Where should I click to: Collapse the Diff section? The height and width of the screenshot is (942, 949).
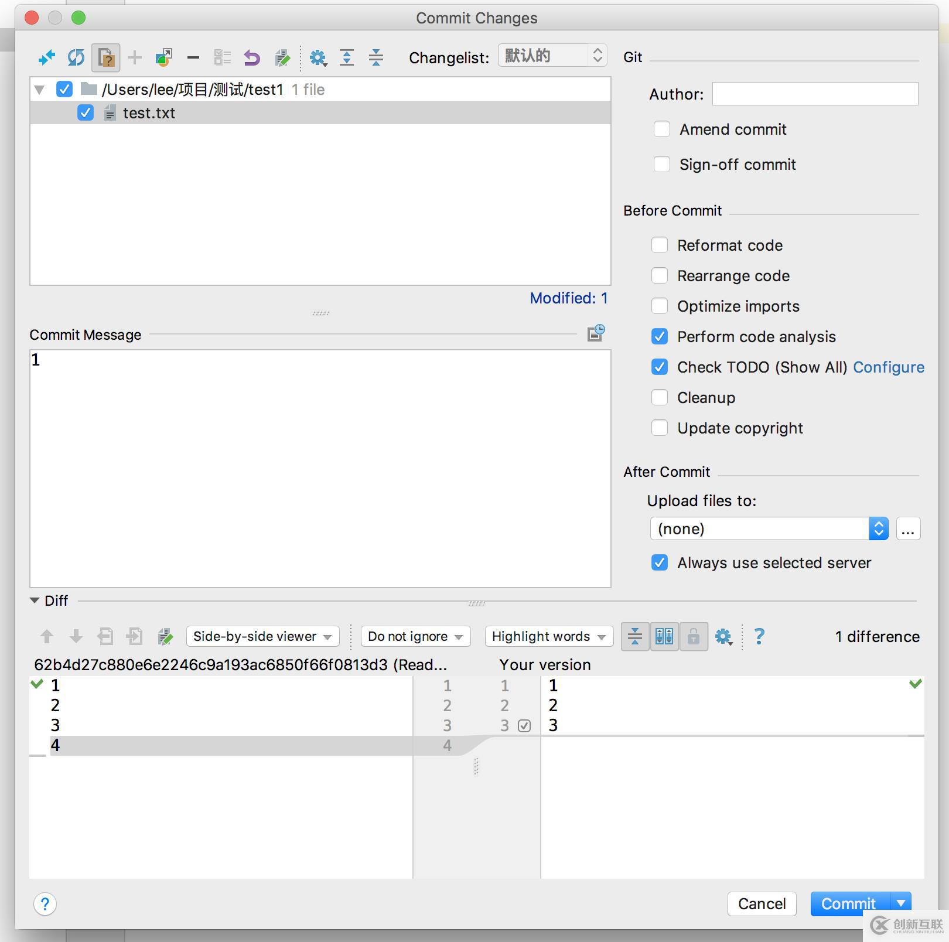[x=35, y=600]
